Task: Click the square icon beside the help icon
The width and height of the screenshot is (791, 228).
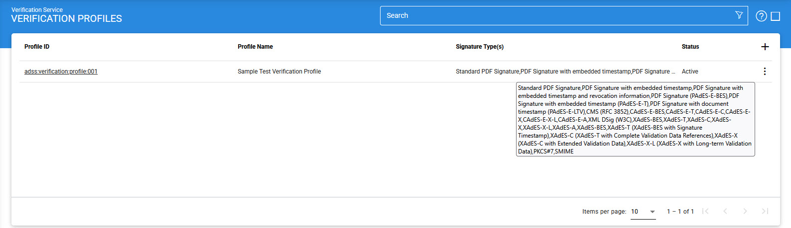Action: pyautogui.click(x=776, y=16)
